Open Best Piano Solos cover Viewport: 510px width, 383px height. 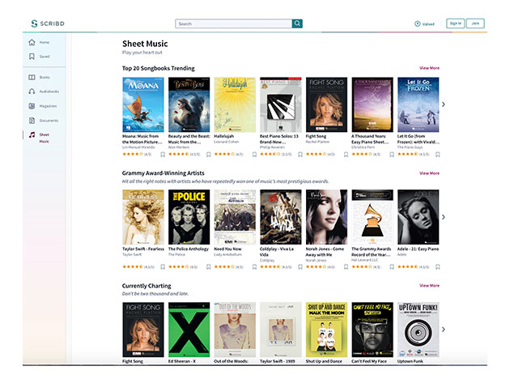tap(281, 104)
